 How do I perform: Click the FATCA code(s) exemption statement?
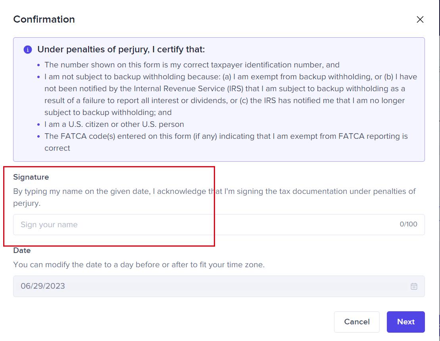click(x=226, y=142)
